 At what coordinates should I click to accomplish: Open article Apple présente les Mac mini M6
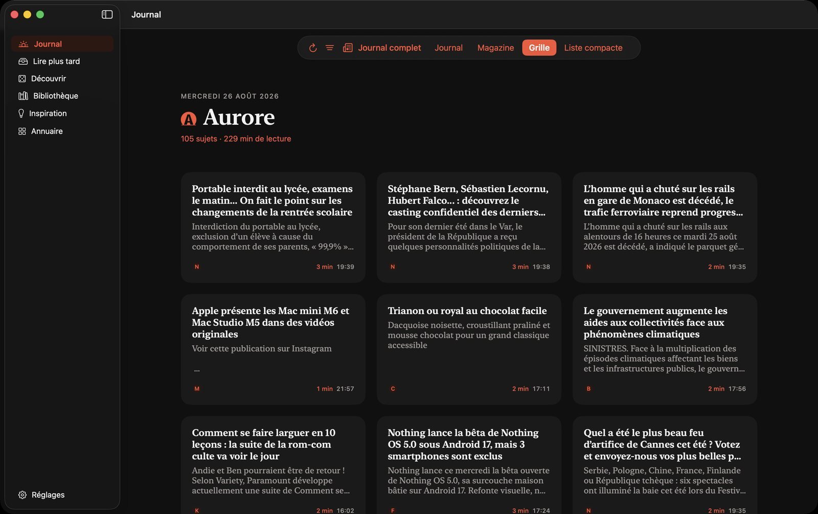pyautogui.click(x=273, y=350)
